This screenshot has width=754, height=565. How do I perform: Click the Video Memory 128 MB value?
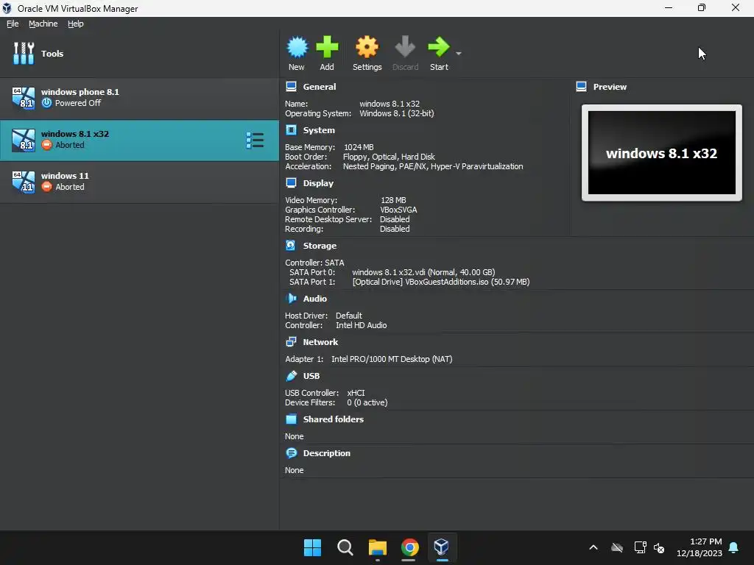point(393,200)
